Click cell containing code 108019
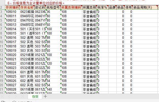Image resolution: width=159 pixels, height=102 pixels. (x=12, y=50)
